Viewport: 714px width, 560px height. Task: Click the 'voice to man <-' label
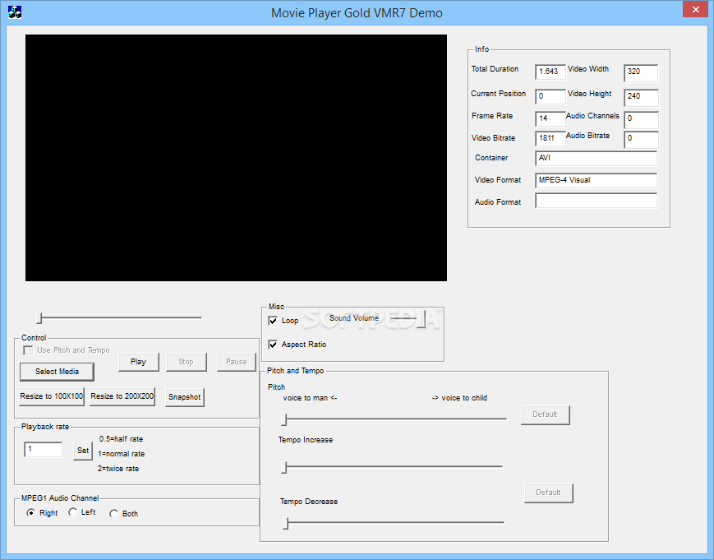tap(310, 398)
